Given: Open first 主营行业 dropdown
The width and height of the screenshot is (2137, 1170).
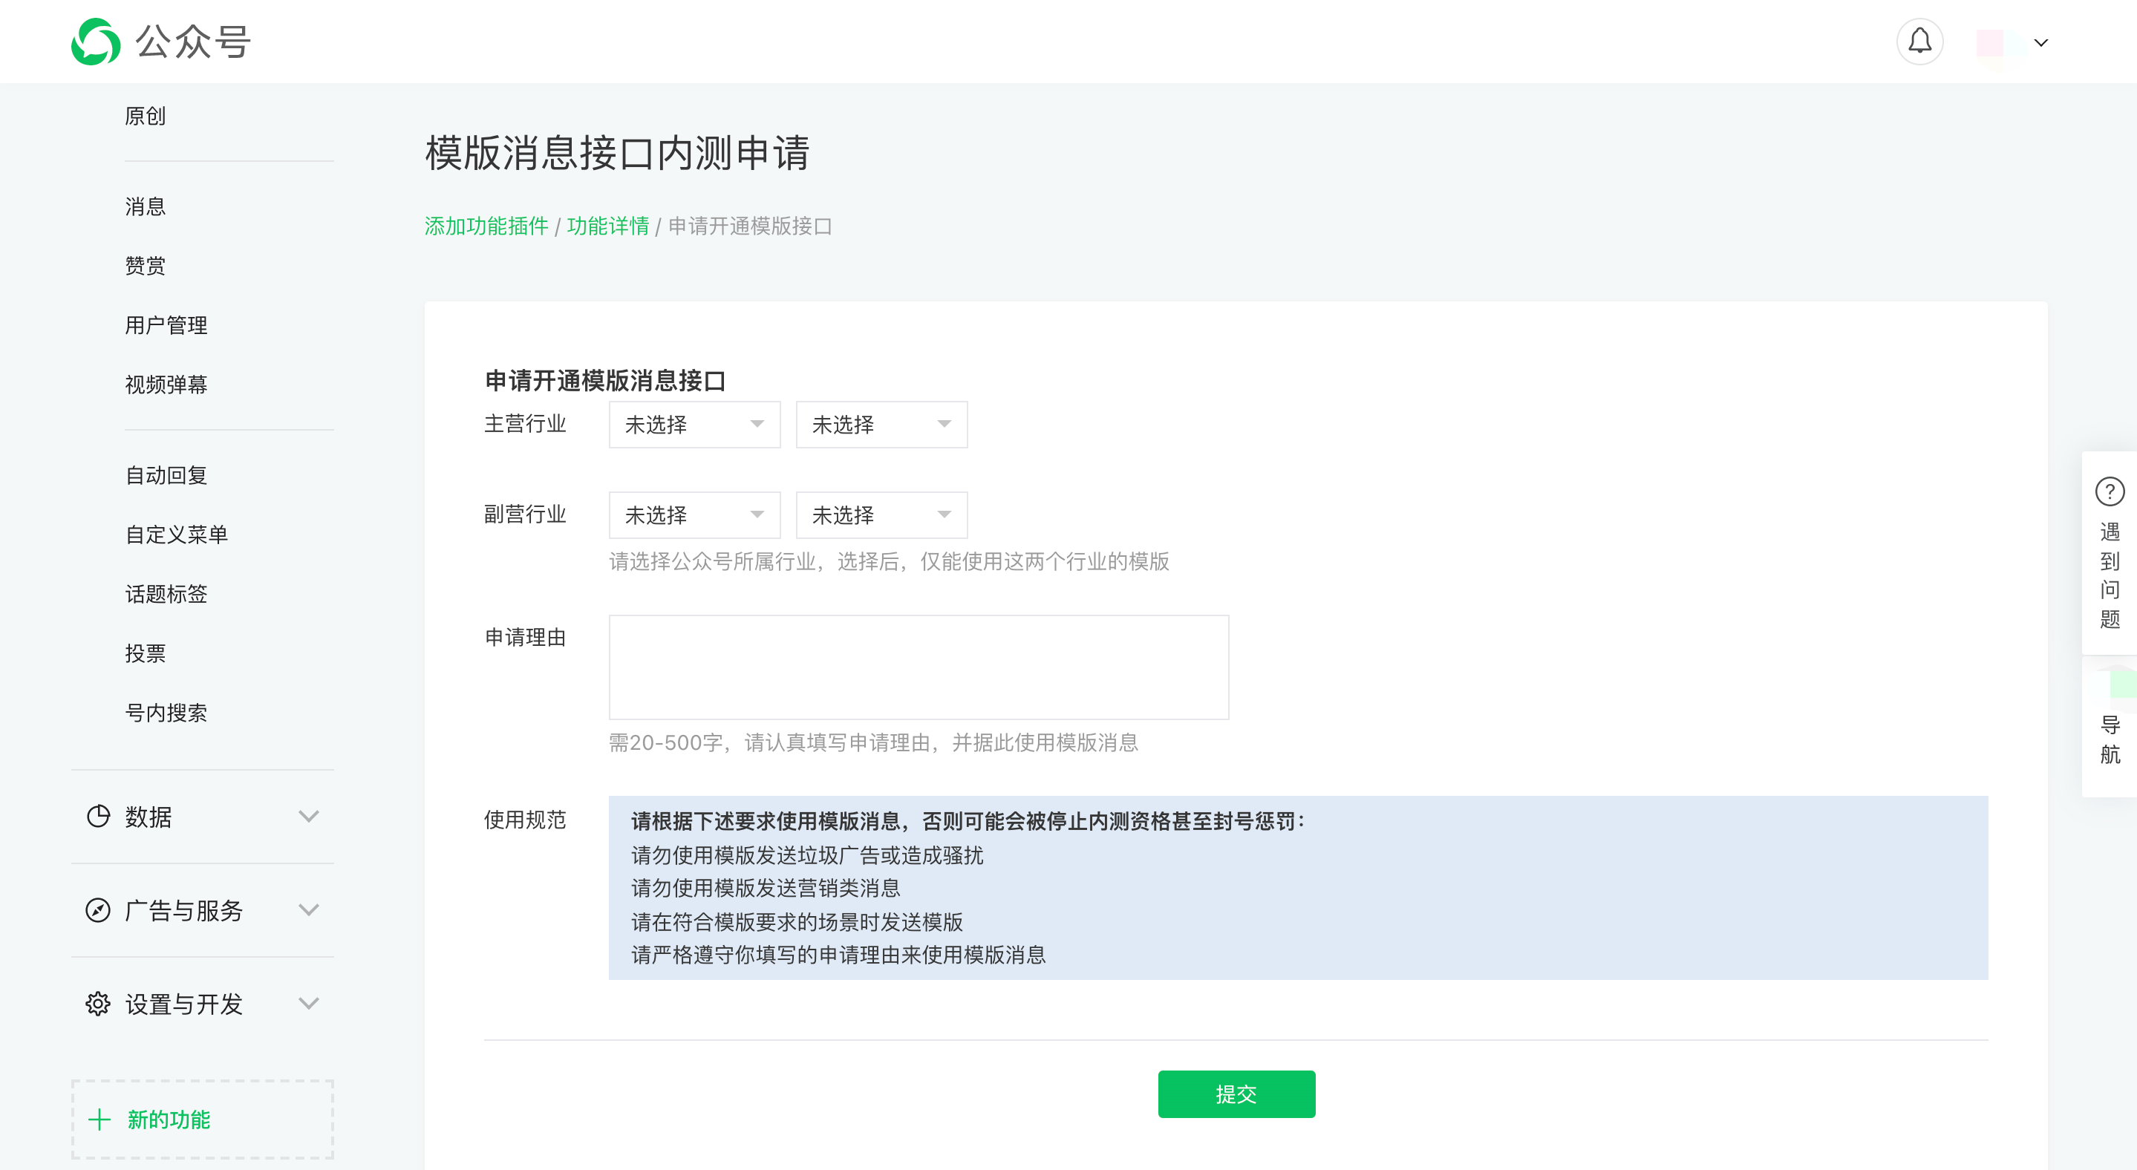Looking at the screenshot, I should [694, 425].
